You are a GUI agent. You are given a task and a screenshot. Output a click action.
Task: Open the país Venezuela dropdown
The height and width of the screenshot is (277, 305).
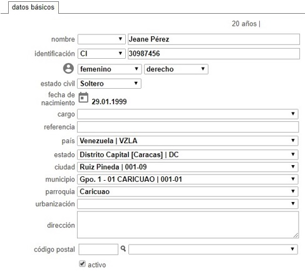(188, 141)
